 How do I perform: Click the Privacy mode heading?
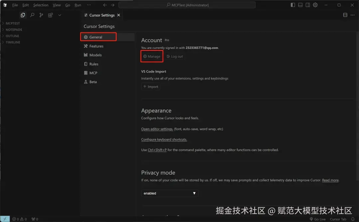[x=158, y=172]
